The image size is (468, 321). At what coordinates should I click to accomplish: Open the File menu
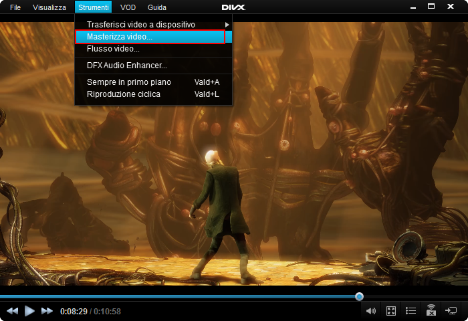[x=15, y=7]
